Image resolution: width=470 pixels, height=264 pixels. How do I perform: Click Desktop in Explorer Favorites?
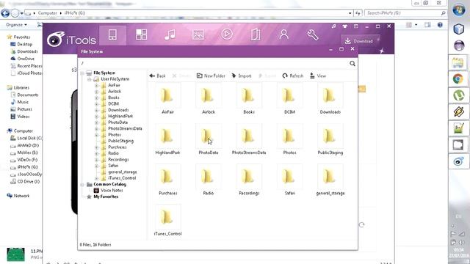point(24,44)
